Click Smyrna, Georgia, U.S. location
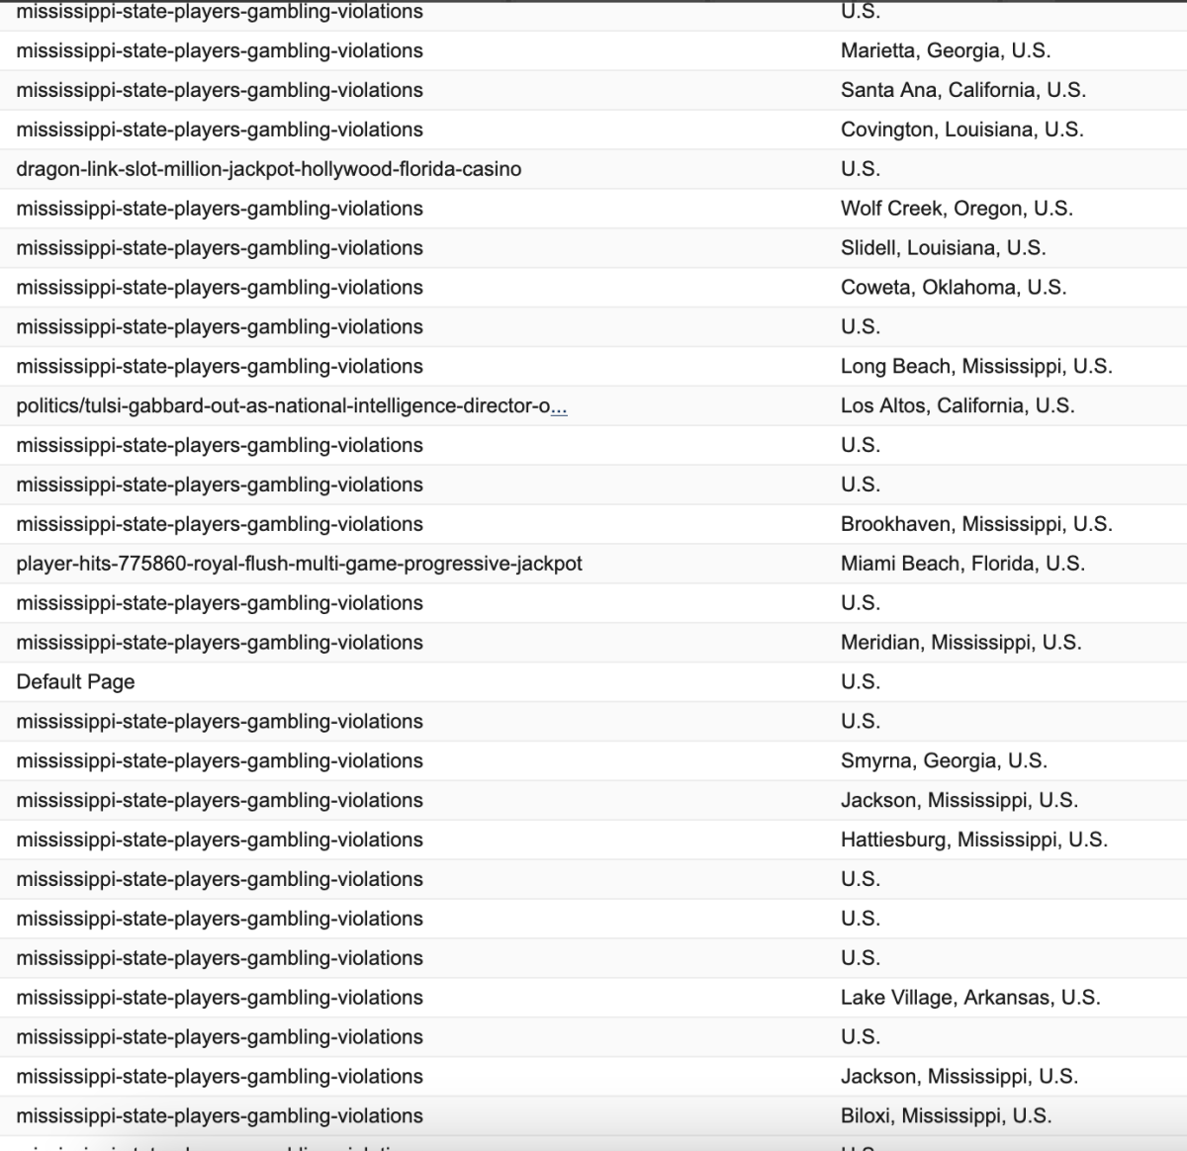This screenshot has height=1151, width=1187. tap(944, 761)
